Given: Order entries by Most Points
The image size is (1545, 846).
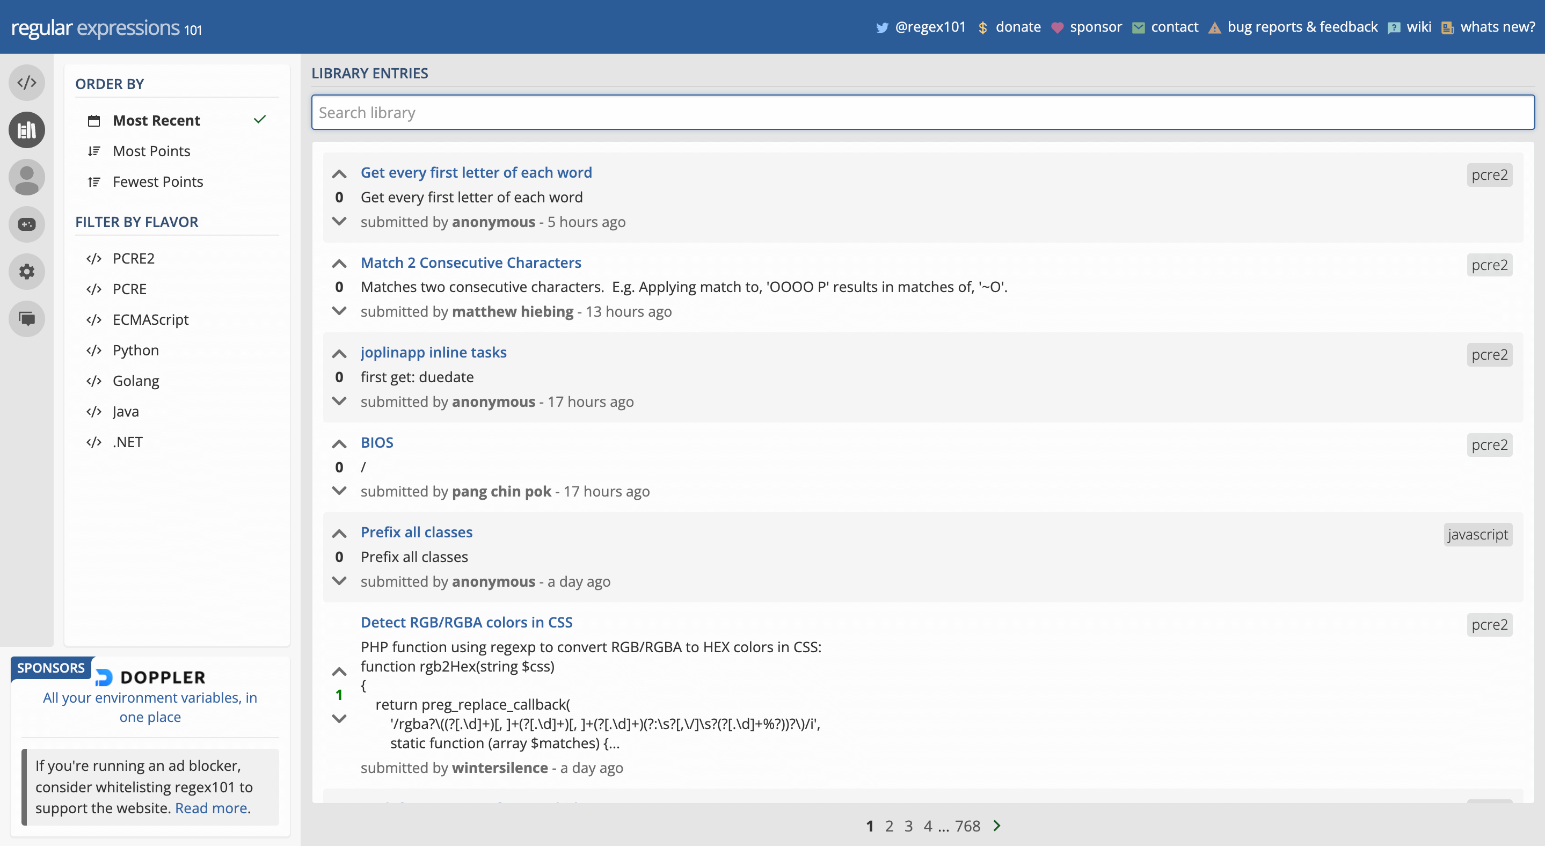Looking at the screenshot, I should [151, 151].
